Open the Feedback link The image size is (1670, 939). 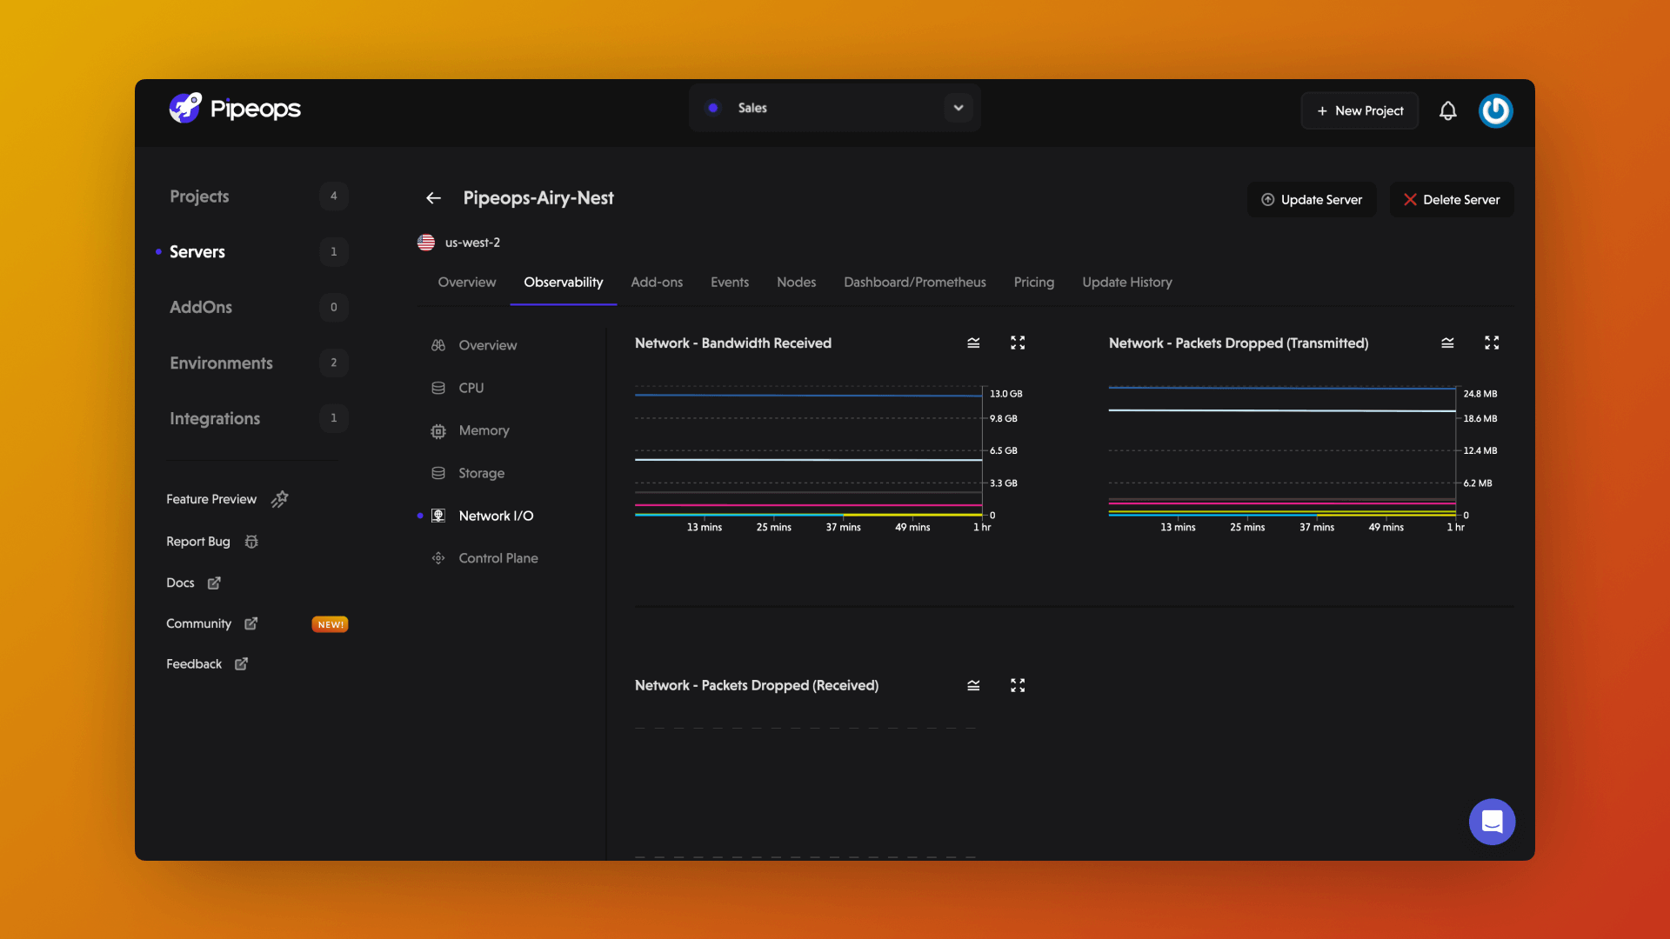194,664
